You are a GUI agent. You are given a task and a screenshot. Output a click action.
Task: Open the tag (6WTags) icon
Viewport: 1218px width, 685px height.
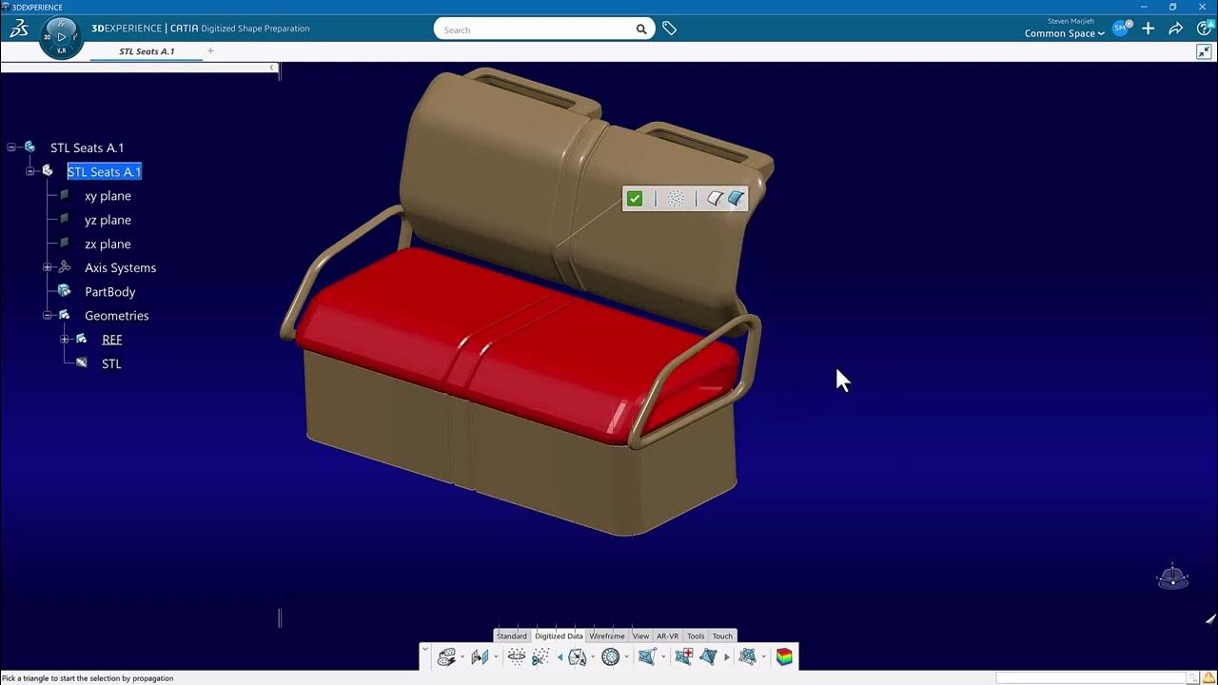coord(670,29)
